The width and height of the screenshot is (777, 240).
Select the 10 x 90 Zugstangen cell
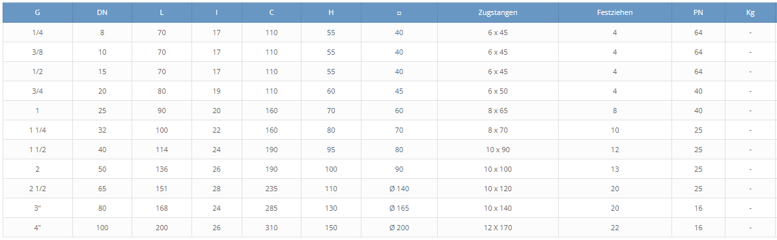tap(498, 150)
